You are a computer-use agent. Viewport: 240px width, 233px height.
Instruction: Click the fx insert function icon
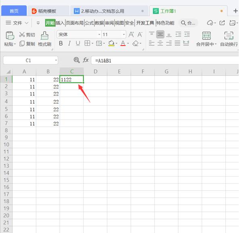[86, 60]
